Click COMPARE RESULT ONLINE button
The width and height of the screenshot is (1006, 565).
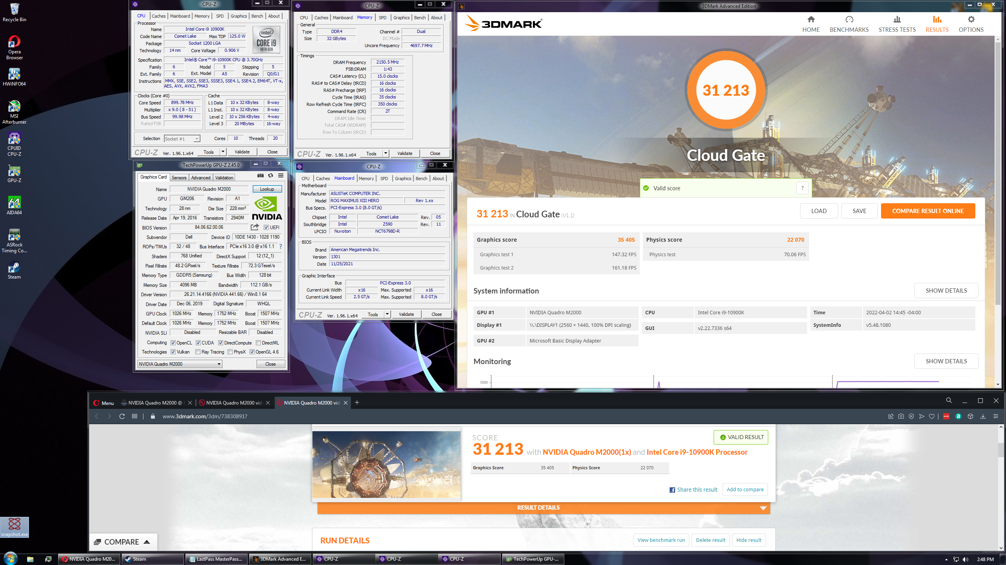click(x=928, y=211)
